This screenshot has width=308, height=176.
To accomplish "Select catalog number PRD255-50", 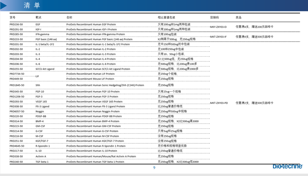I will pos(16,69).
